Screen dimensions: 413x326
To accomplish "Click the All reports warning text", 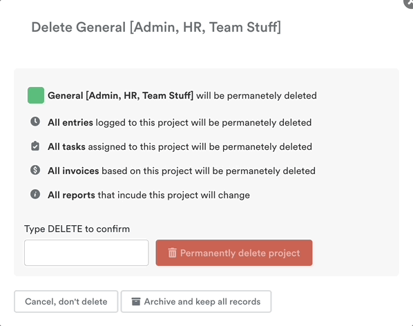I will 148,195.
